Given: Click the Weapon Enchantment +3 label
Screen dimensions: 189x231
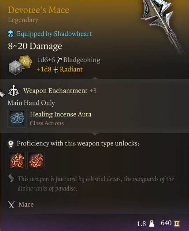Looking at the screenshot, I should coord(60,91).
